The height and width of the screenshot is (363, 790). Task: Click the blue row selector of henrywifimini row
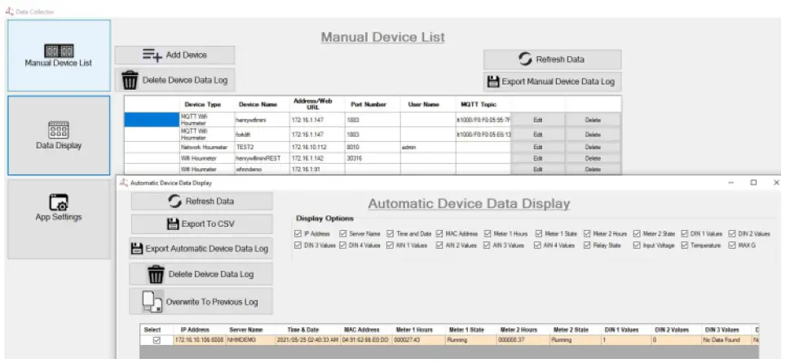click(x=152, y=120)
